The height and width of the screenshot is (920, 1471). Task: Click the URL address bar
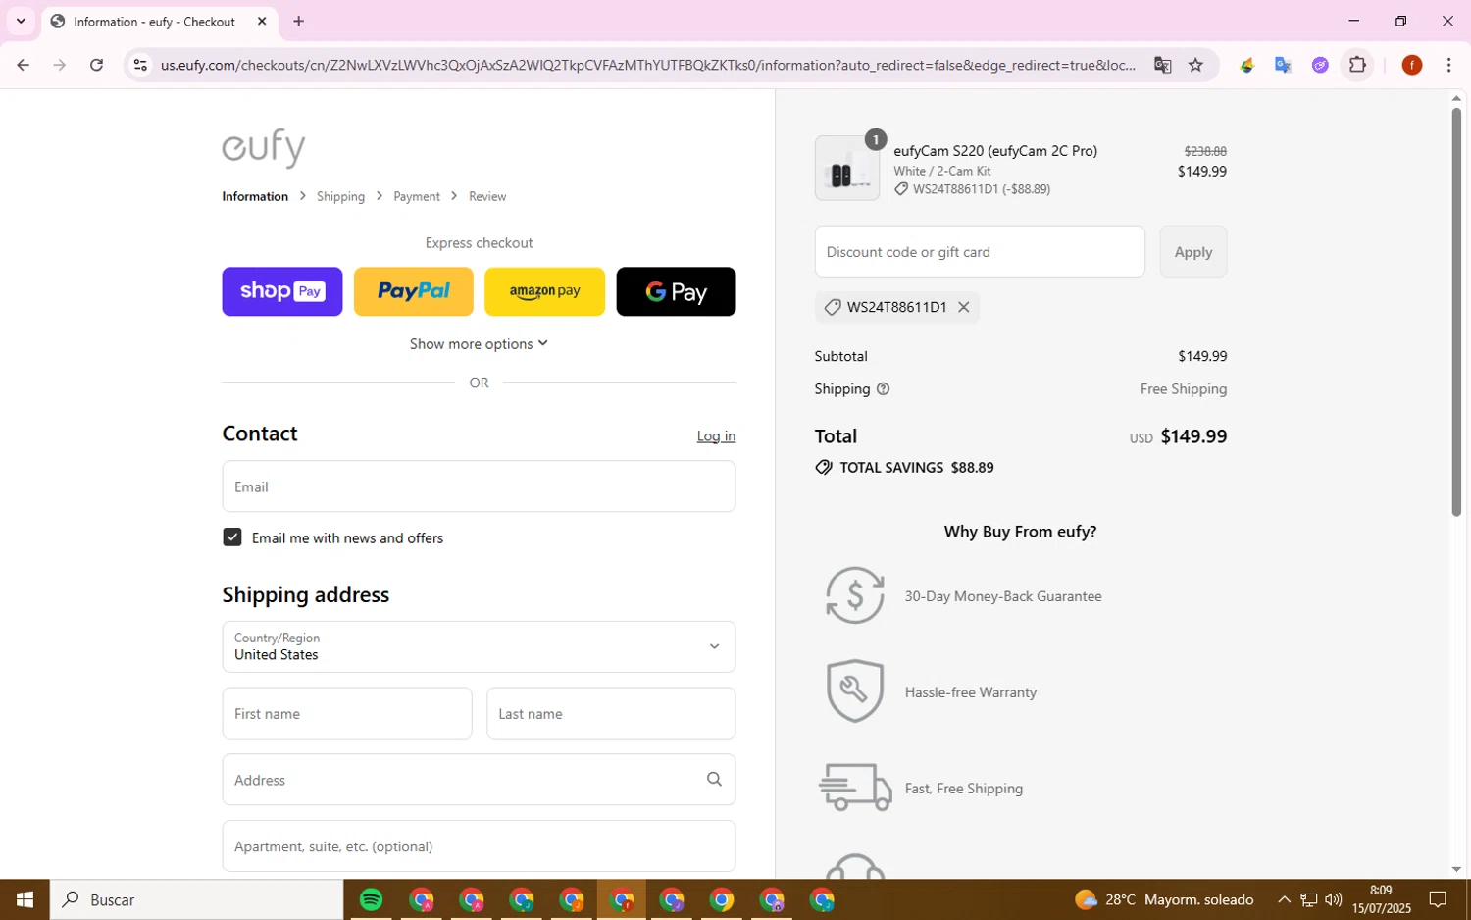coord(647,65)
